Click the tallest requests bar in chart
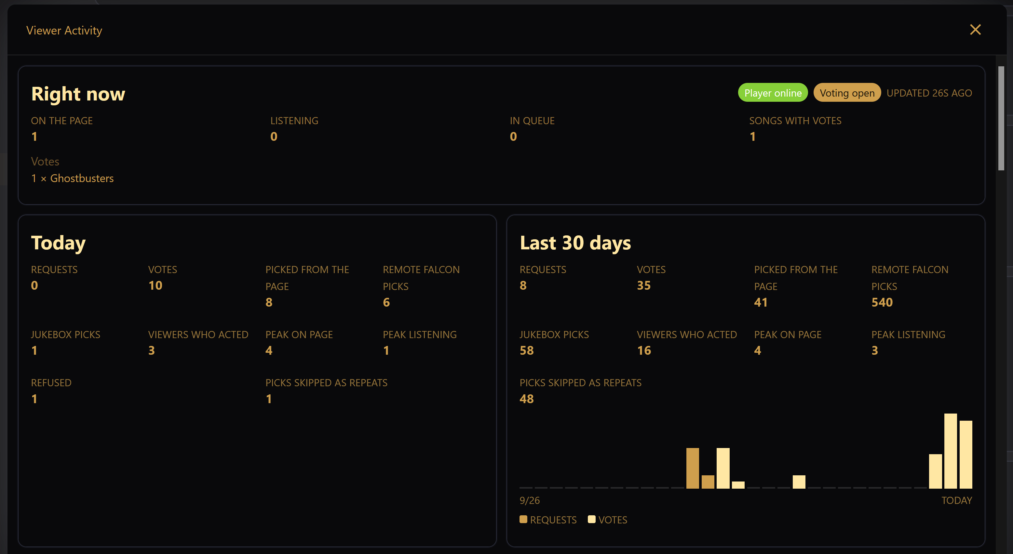This screenshot has width=1013, height=554. pyautogui.click(x=693, y=468)
